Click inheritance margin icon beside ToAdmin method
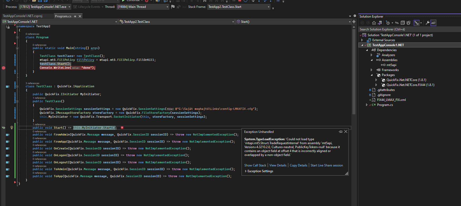461x206 pixels. (x=8, y=169)
